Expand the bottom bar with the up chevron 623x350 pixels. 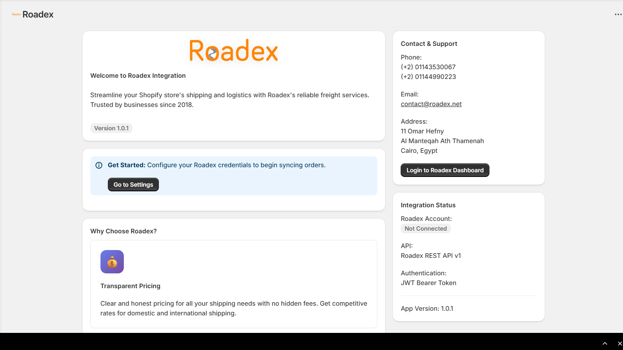[605, 343]
